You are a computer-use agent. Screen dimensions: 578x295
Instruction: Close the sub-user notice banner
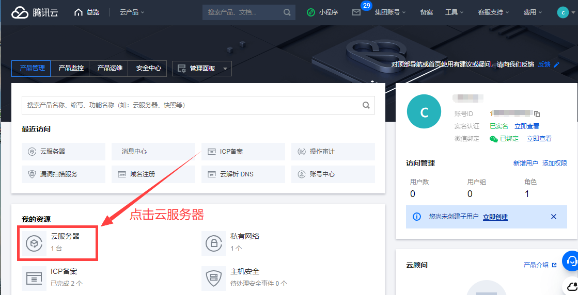[x=553, y=217]
